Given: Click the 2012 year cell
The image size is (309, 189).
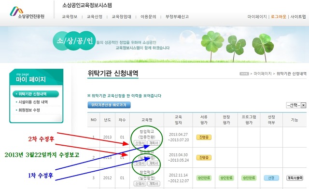Looking at the screenshot, I should [107, 178].
